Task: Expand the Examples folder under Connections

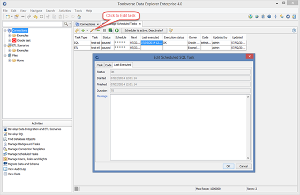Action: (x=10, y=35)
